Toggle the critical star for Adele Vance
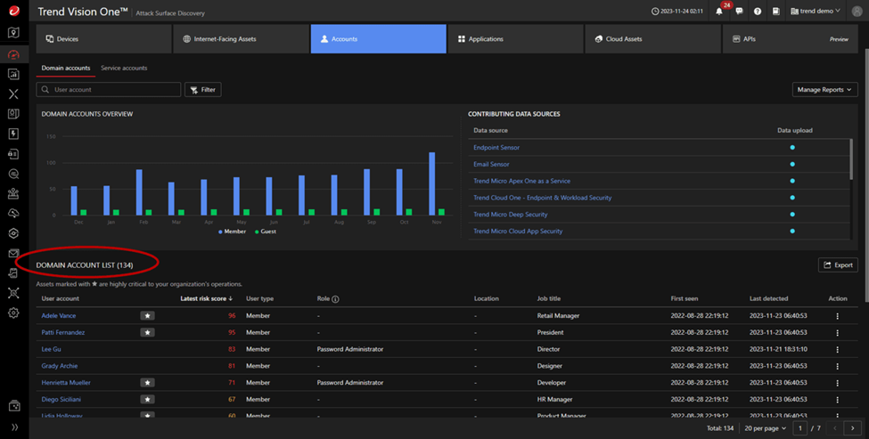 147,315
